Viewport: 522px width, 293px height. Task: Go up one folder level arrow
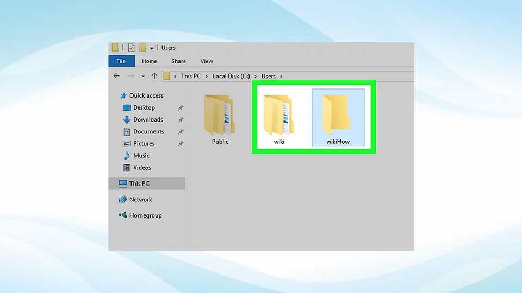154,76
